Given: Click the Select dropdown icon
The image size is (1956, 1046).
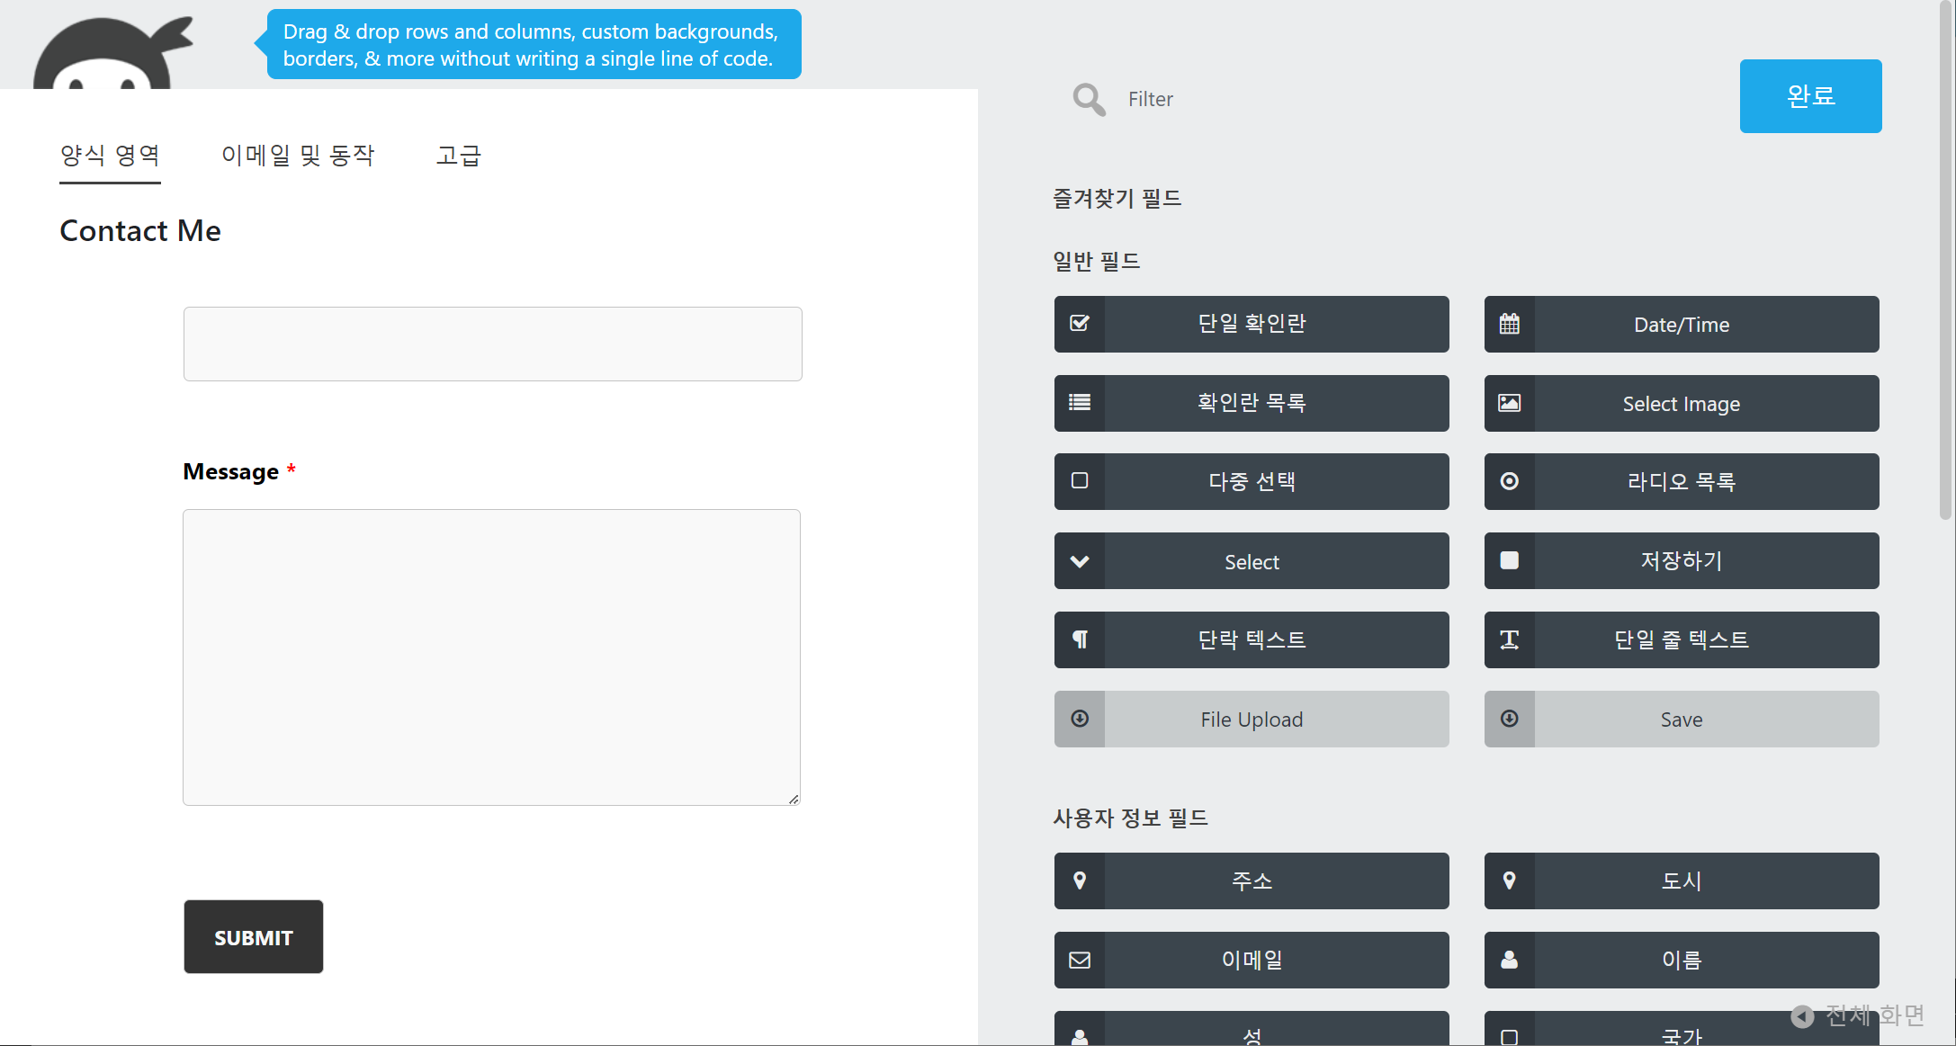Looking at the screenshot, I should tap(1081, 559).
